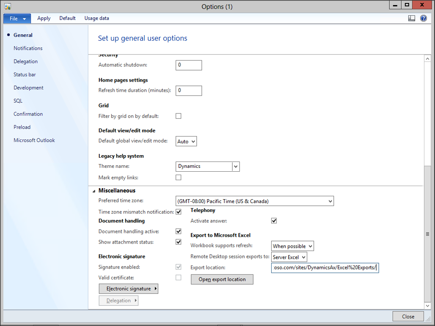Click the scrollbar down arrow
The width and height of the screenshot is (435, 326).
427,305
